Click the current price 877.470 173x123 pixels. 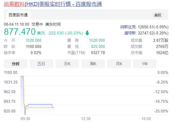[x=20, y=32]
